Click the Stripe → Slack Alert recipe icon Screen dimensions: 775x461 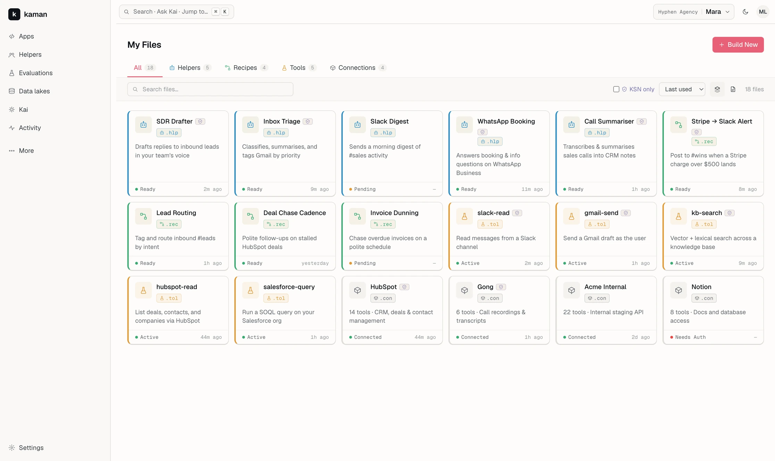point(678,125)
